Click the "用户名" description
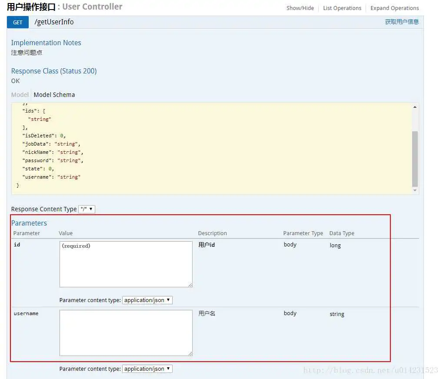 click(207, 313)
